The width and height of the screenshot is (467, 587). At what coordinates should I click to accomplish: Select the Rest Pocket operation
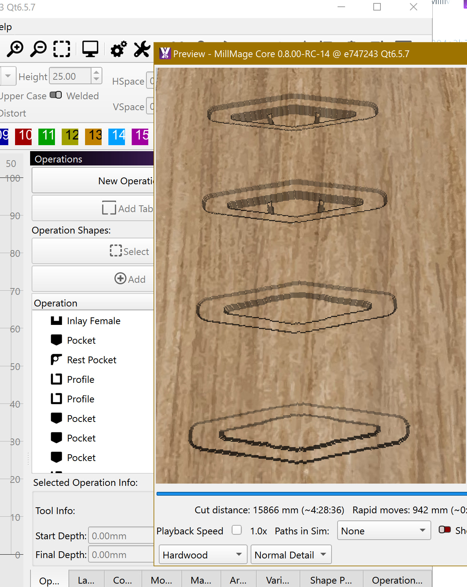[91, 360]
